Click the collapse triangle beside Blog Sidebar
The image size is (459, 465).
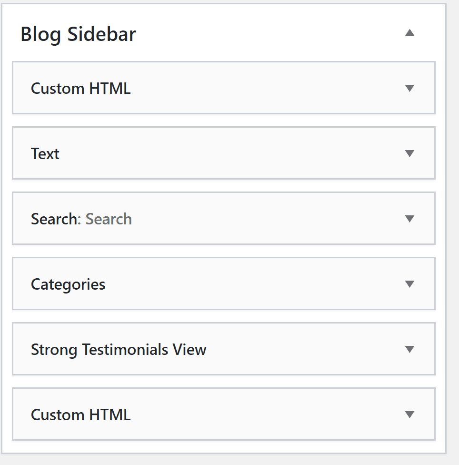click(409, 33)
